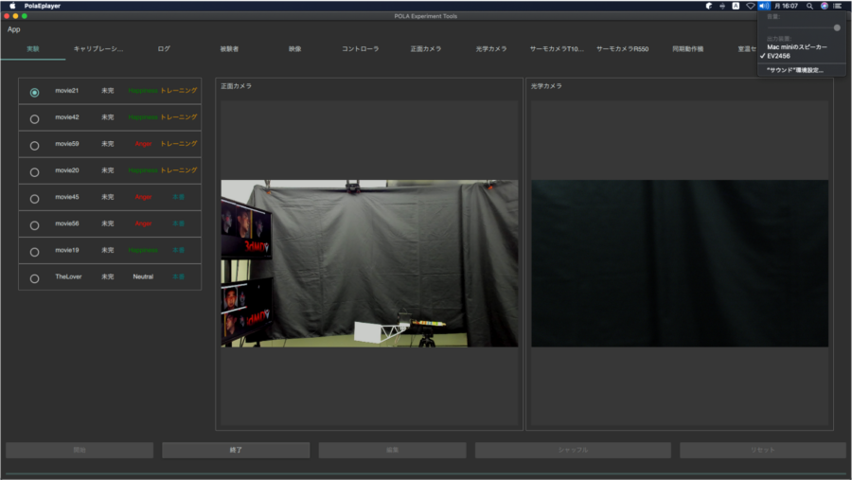Click the volume slider knob
The width and height of the screenshot is (852, 480).
[837, 27]
